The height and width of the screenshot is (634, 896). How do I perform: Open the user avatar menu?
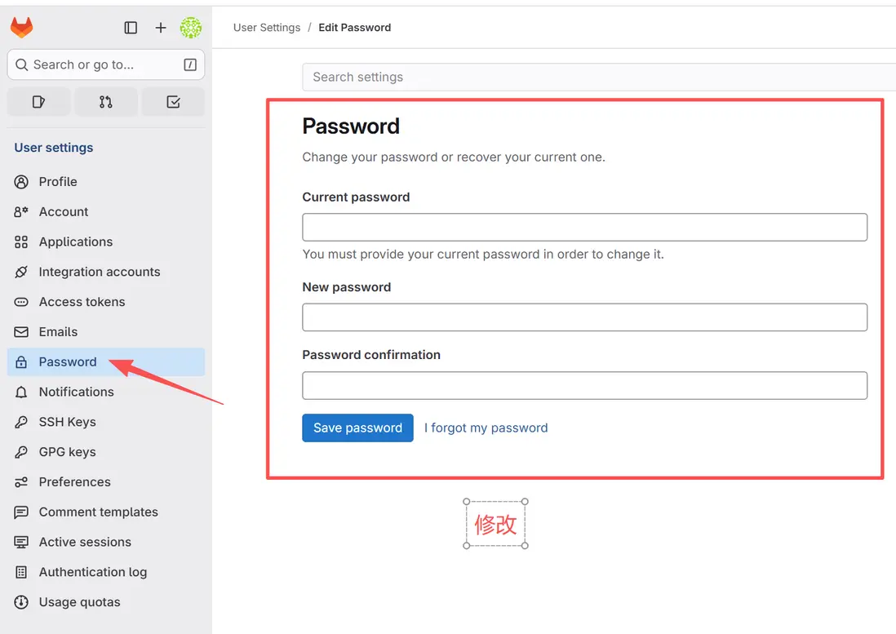point(190,28)
